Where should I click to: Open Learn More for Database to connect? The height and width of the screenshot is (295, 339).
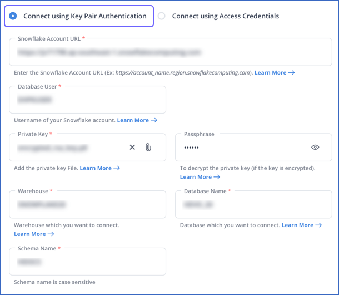[302, 225]
